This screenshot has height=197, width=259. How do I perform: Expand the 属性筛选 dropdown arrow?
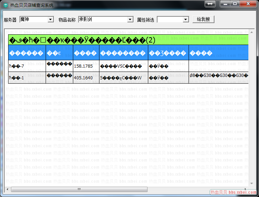tap(186, 19)
